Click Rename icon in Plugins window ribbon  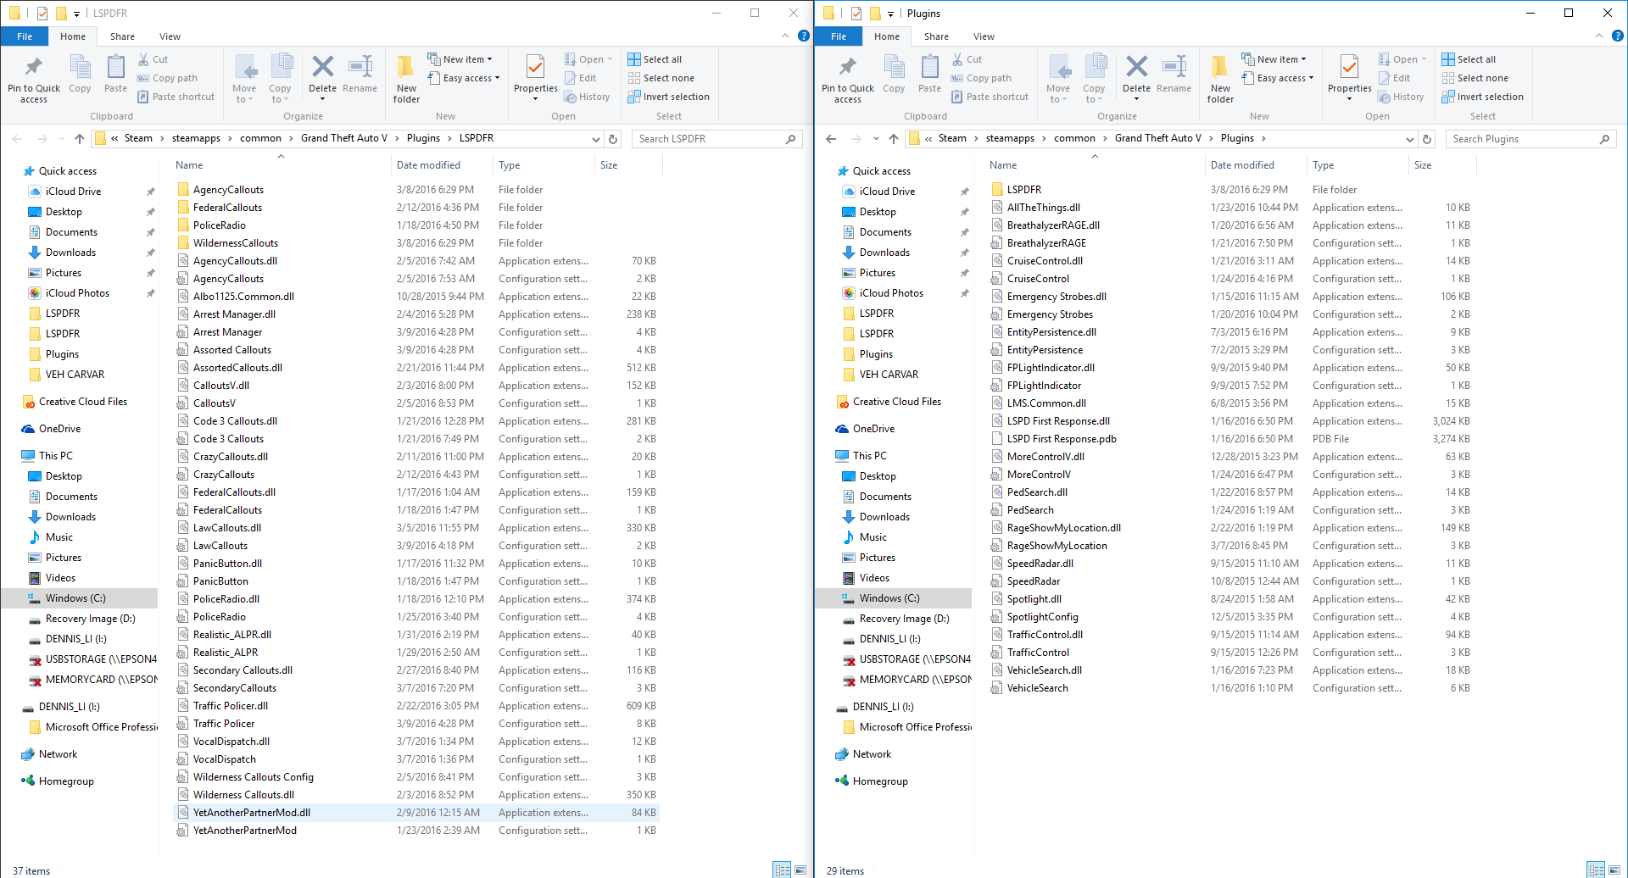point(1174,68)
